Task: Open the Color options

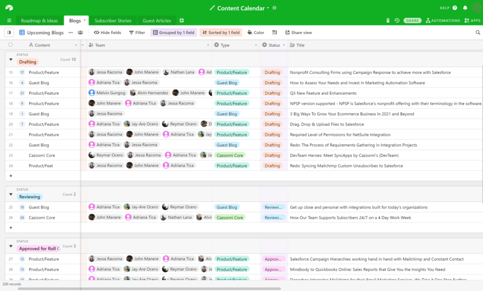Action: [x=256, y=33]
